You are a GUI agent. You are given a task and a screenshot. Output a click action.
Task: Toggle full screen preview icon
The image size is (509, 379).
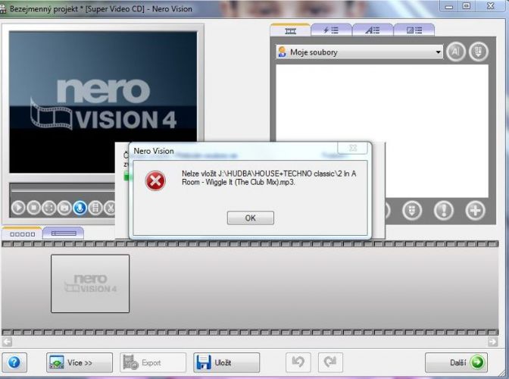coord(49,208)
